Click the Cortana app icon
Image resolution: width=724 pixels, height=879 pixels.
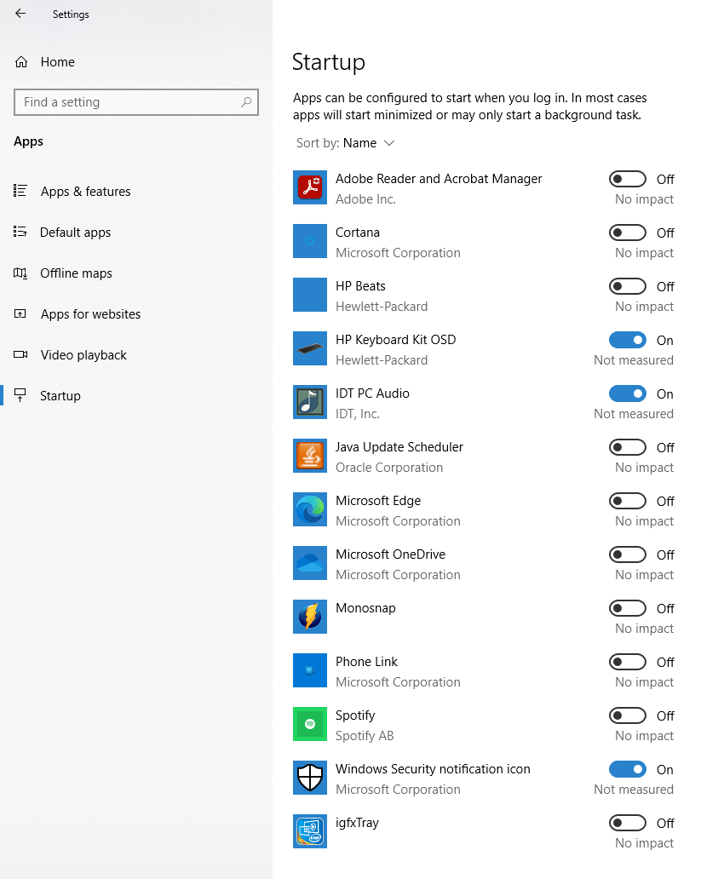(x=309, y=241)
